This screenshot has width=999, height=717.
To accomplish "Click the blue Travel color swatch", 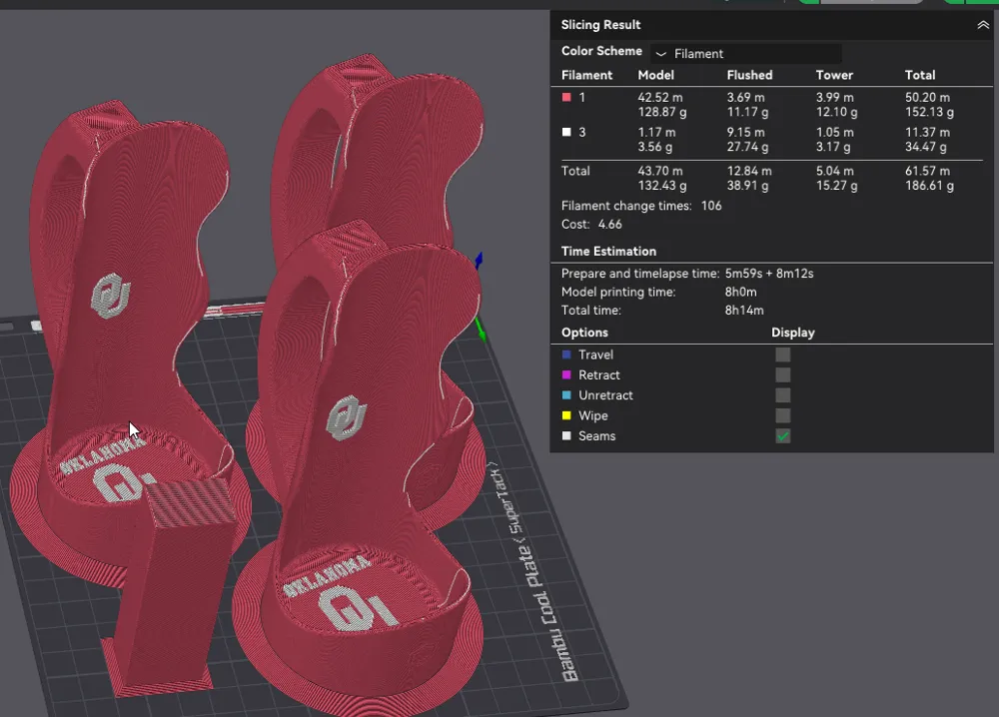I will click(566, 355).
